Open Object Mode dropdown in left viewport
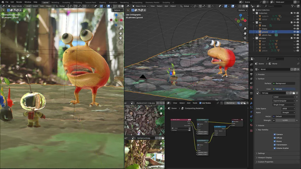The image size is (301, 169). [16, 6]
